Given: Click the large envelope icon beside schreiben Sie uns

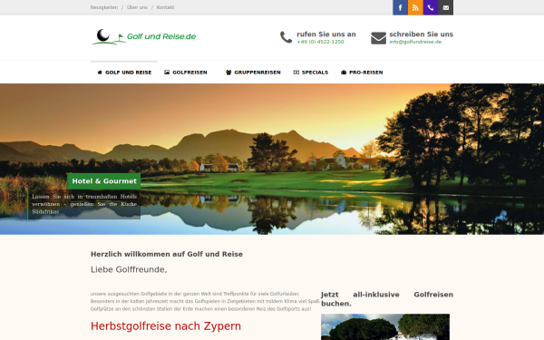Looking at the screenshot, I should (x=378, y=38).
